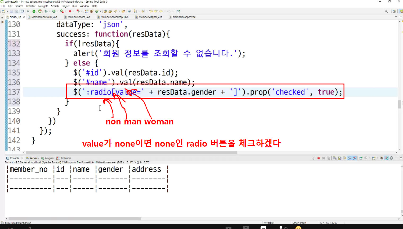Click the Console red Terminate button

[319, 158]
